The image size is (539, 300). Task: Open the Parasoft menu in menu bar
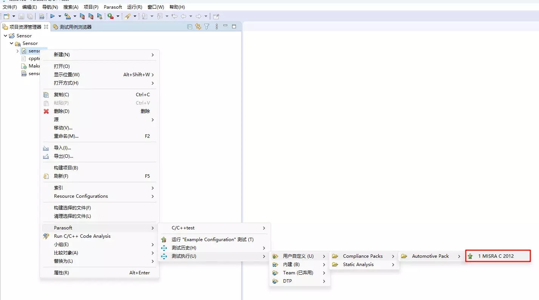(x=113, y=7)
